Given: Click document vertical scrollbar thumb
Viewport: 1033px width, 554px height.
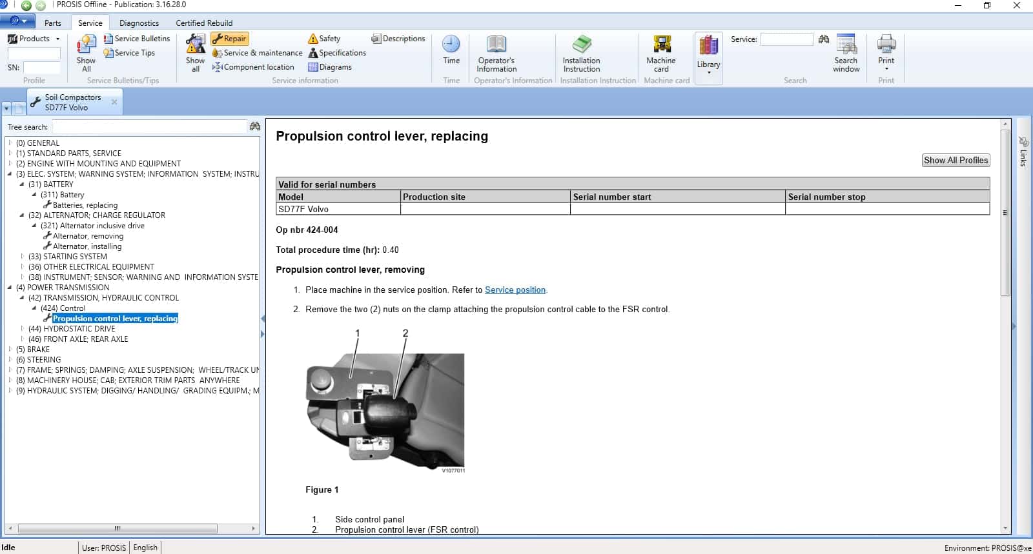Looking at the screenshot, I should [x=1005, y=212].
